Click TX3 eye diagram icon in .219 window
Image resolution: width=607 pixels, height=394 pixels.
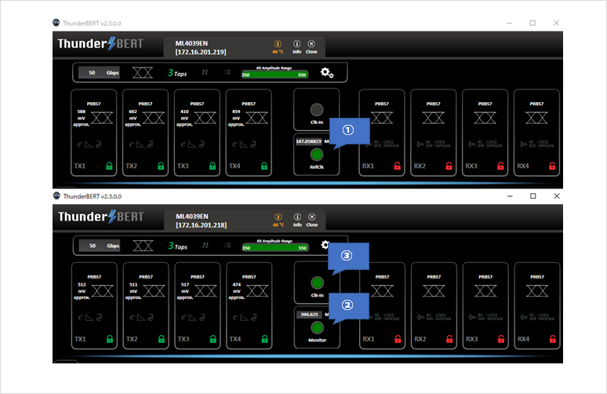205,118
